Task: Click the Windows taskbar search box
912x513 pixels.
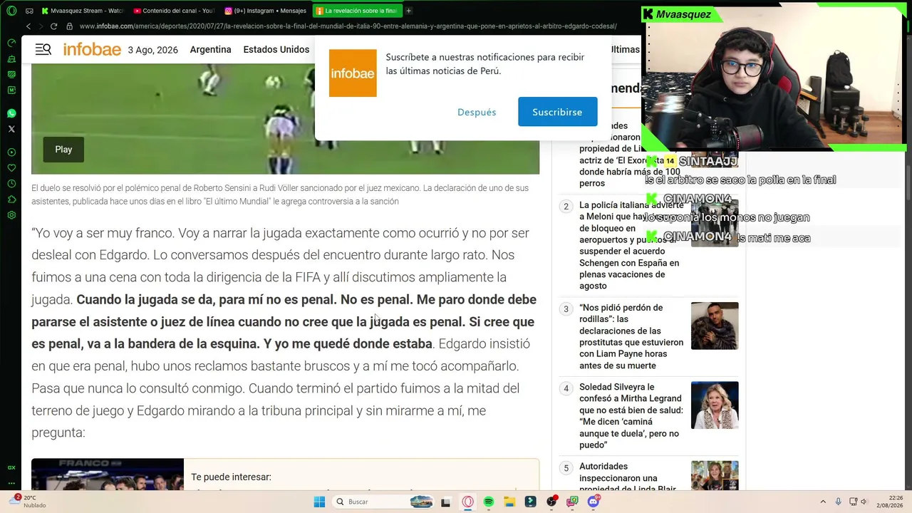Action: point(383,502)
